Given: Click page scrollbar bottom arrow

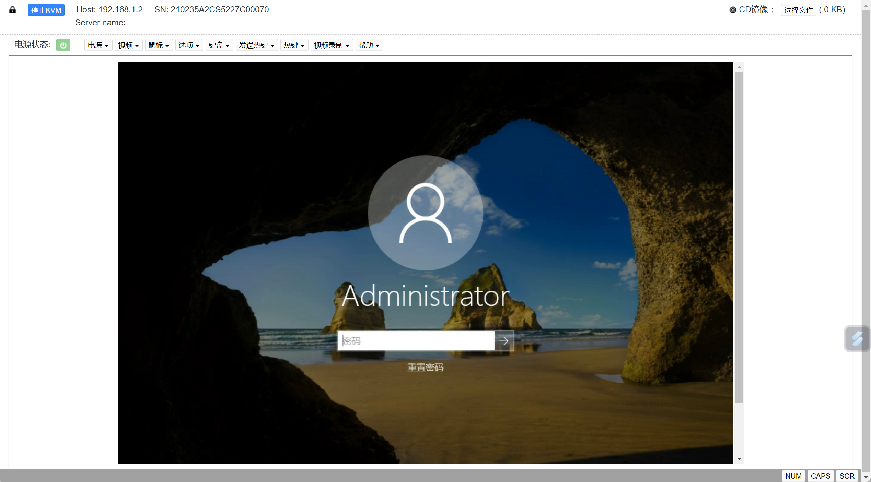Looking at the screenshot, I should tap(866, 477).
